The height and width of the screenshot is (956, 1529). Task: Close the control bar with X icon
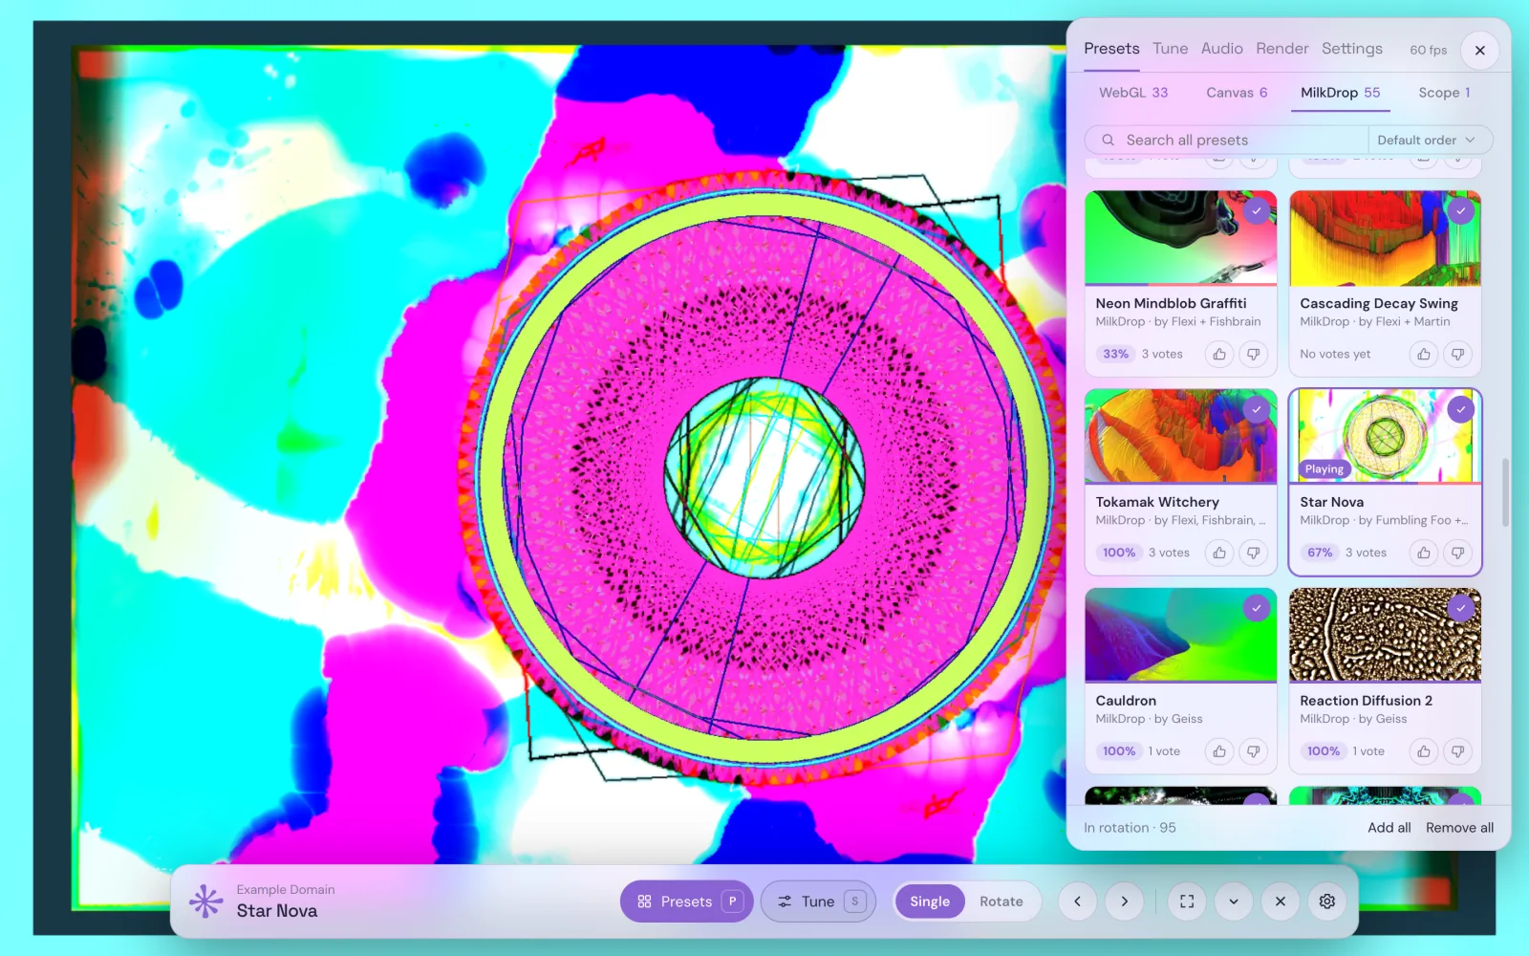click(1281, 902)
